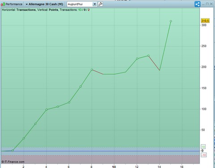The width and height of the screenshot is (215, 168).
Task: Click the winning transactions count 13
Action: click(x=80, y=10)
